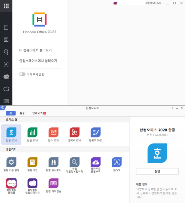Click the large 한글 icon in details panel
Screen dimensions: 185x203
tap(157, 153)
